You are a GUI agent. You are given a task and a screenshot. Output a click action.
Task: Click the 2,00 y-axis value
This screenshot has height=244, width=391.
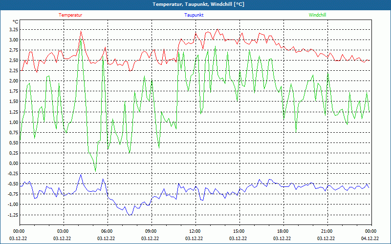[14, 81]
